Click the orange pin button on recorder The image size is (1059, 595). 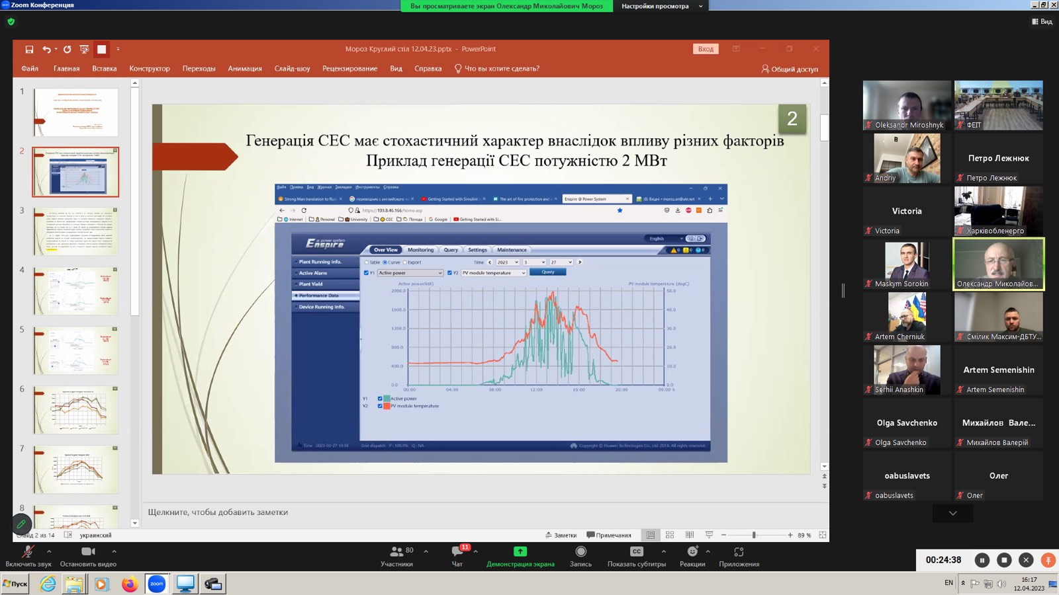pyautogui.click(x=1048, y=560)
